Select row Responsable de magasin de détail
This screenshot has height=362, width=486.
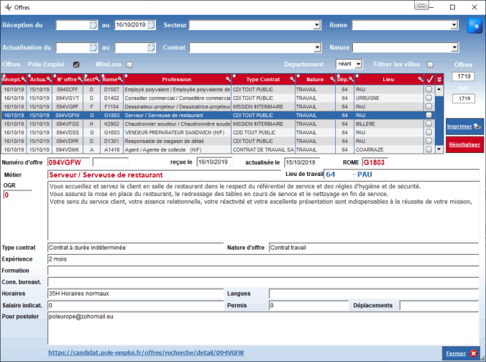coord(218,141)
